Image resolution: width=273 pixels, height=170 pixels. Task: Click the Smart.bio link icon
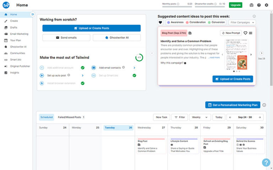(6, 59)
